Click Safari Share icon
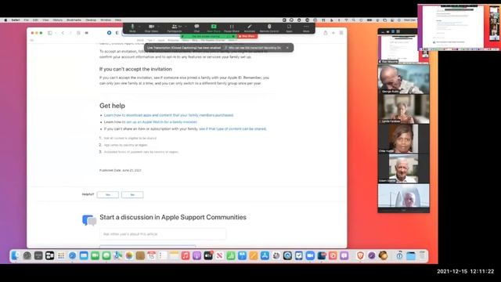501x282 pixels. 326,33
